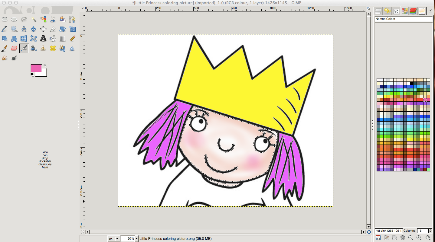This screenshot has width=435, height=242.
Task: Select the Rectangle Select tool
Action: [x=5, y=20]
